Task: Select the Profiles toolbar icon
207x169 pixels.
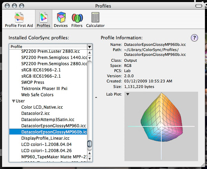Action: pos(43,19)
